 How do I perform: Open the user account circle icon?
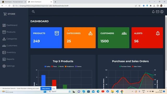pos(162,11)
